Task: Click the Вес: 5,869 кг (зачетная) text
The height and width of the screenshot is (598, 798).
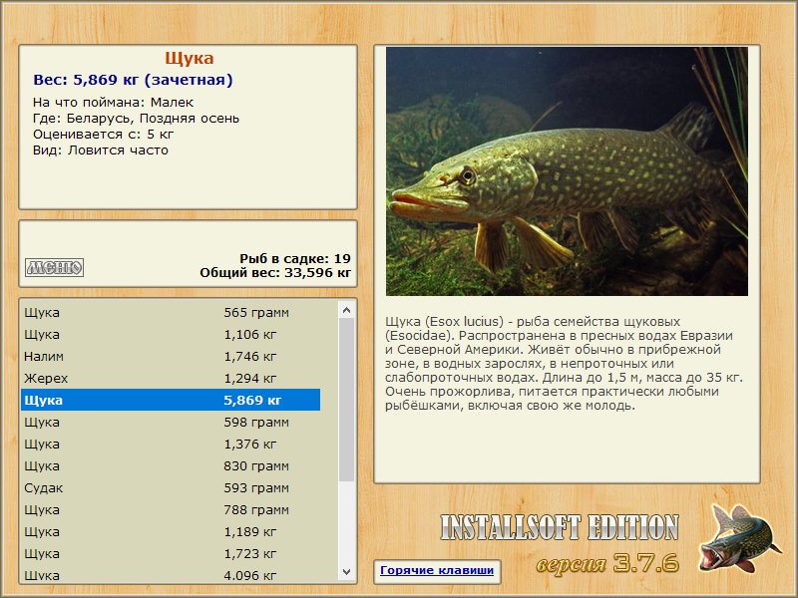Action: (x=133, y=80)
